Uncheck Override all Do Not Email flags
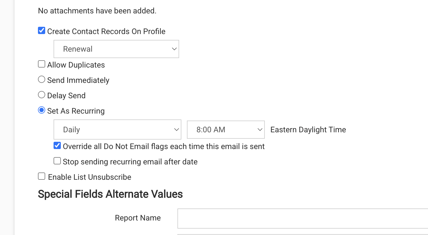This screenshot has width=428, height=235. pos(57,145)
